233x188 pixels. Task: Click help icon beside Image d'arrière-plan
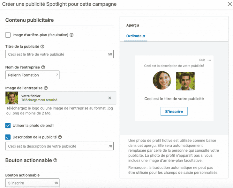(x=71, y=35)
